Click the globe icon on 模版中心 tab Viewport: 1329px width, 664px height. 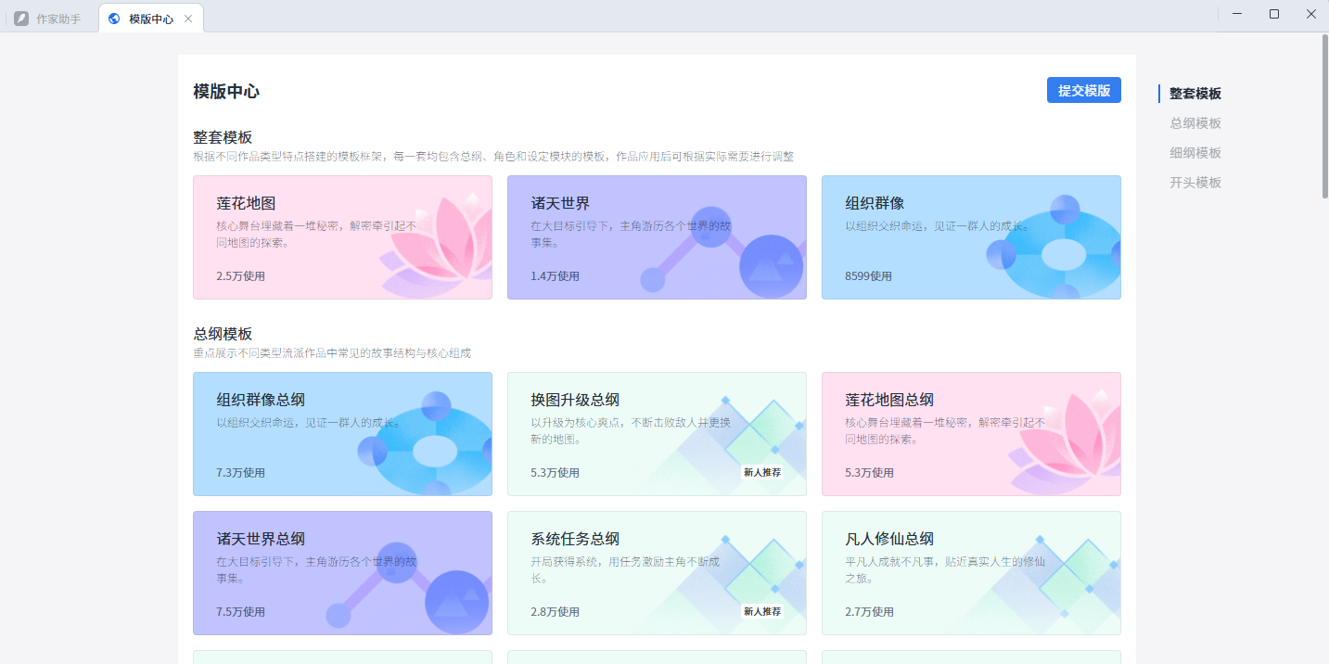114,17
